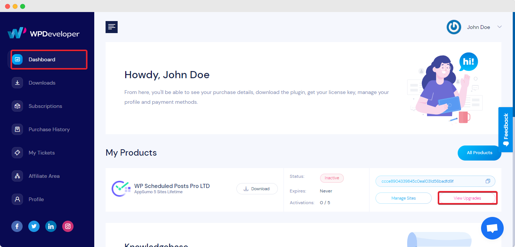515x247 pixels.
Task: Click the Downloads arrow icon in sidebar
Action: click(x=17, y=83)
